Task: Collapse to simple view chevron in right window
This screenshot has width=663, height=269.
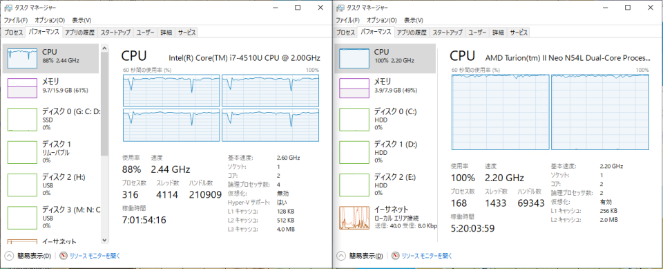Action: coord(340,255)
